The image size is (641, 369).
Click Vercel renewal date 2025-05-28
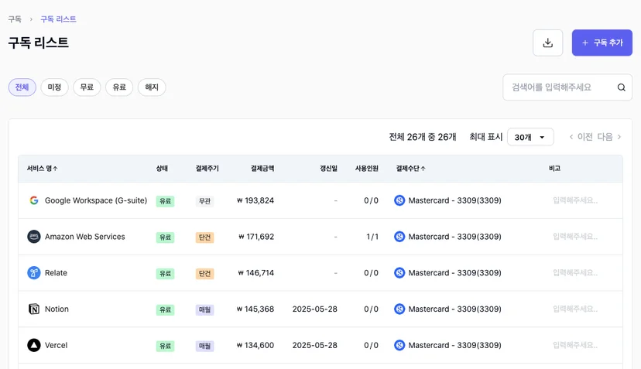click(315, 345)
